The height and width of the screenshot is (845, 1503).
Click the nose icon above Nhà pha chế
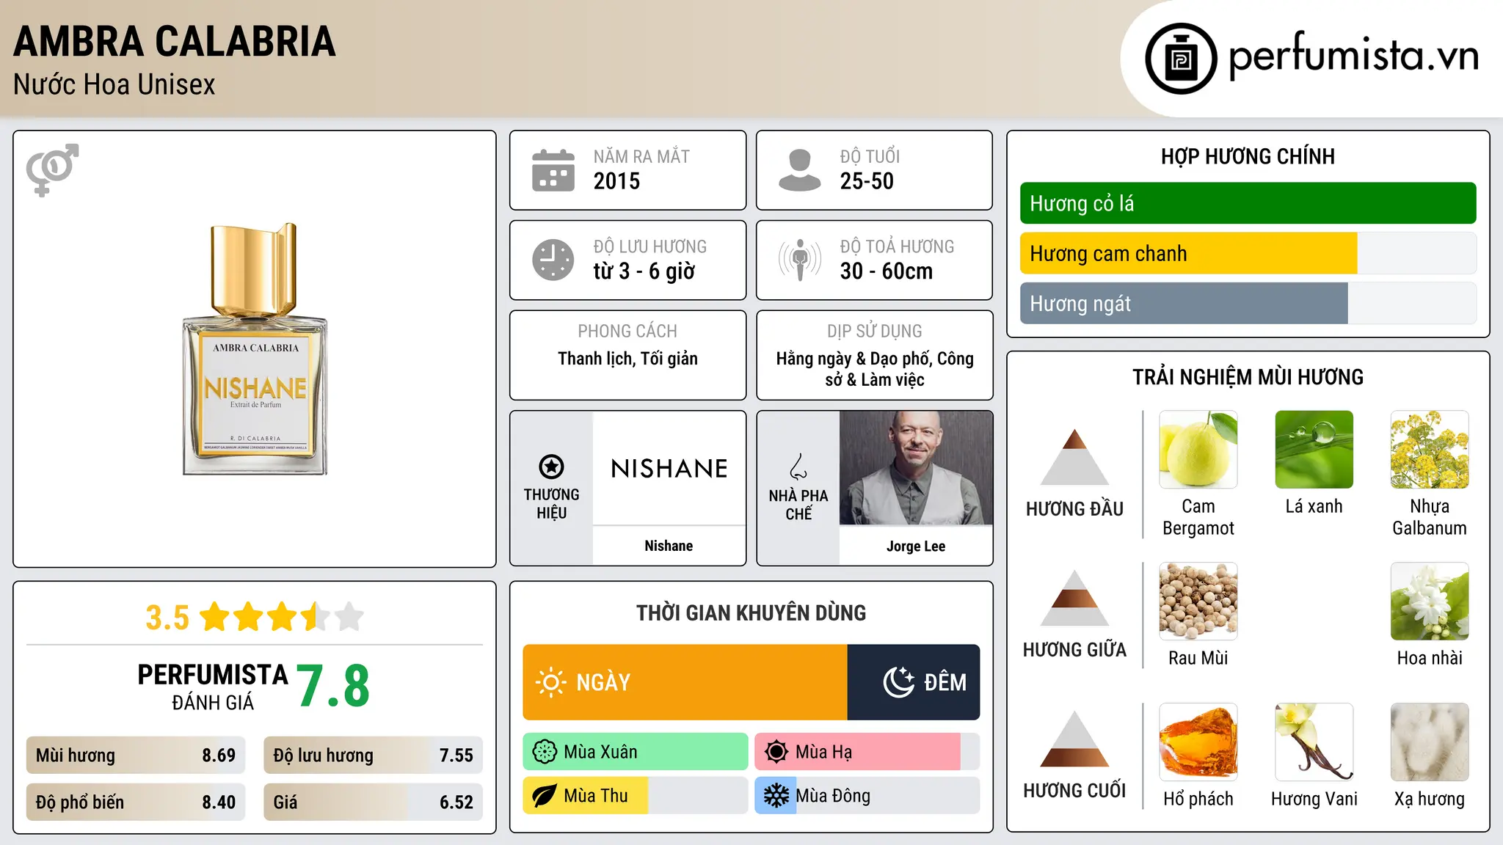point(798,467)
